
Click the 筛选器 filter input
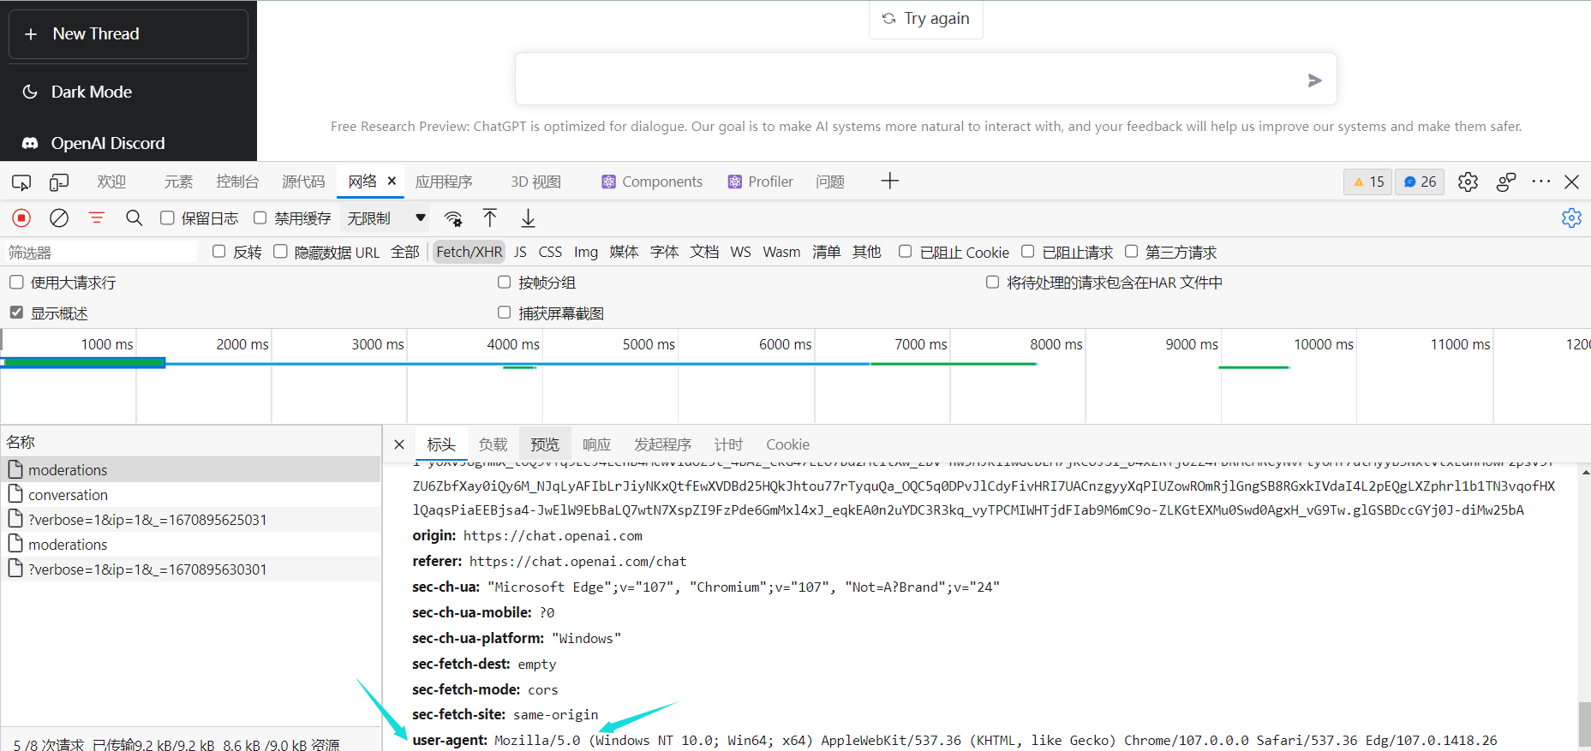pos(101,252)
